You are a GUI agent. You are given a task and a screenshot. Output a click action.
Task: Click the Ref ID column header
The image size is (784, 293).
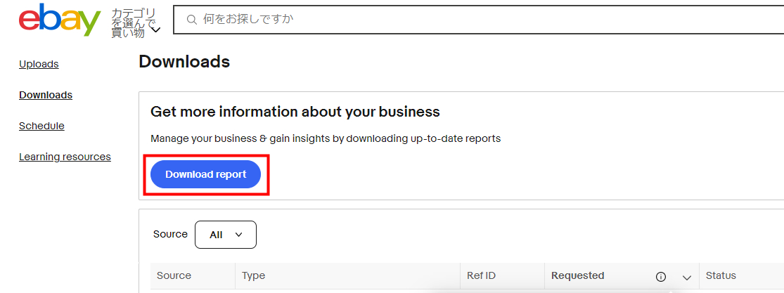click(x=481, y=275)
